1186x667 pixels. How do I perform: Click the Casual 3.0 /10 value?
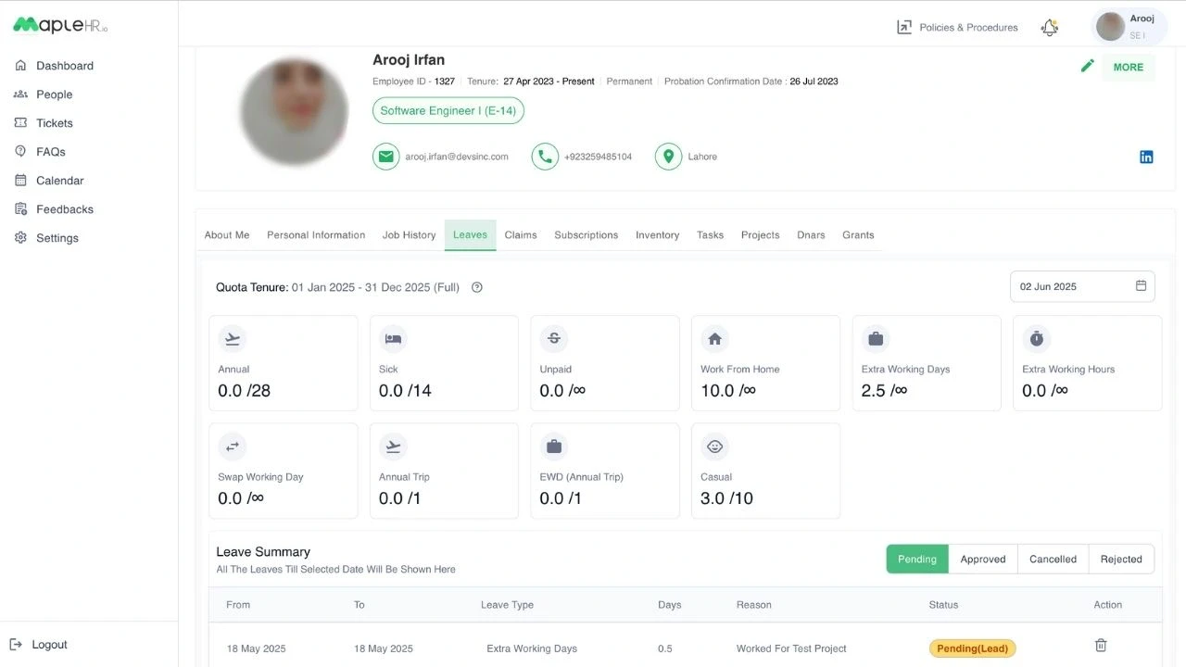pyautogui.click(x=726, y=498)
